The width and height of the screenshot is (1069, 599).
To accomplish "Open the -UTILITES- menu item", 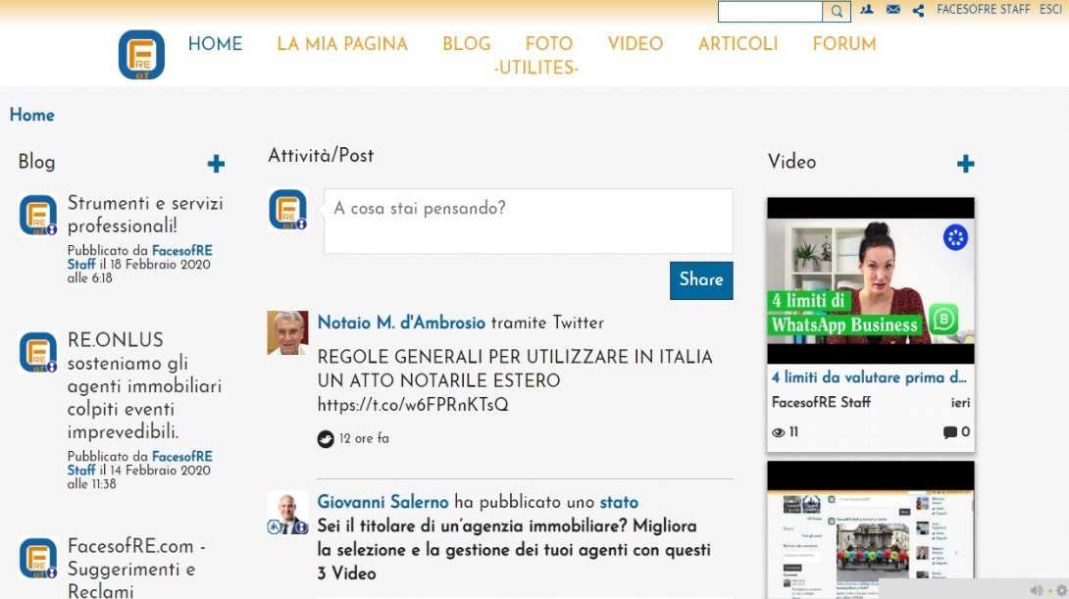I will [535, 69].
